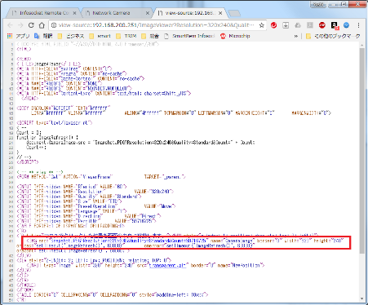Click the vertical scrollbar thumb
This screenshot has width=368, height=305.
[x=362, y=151]
